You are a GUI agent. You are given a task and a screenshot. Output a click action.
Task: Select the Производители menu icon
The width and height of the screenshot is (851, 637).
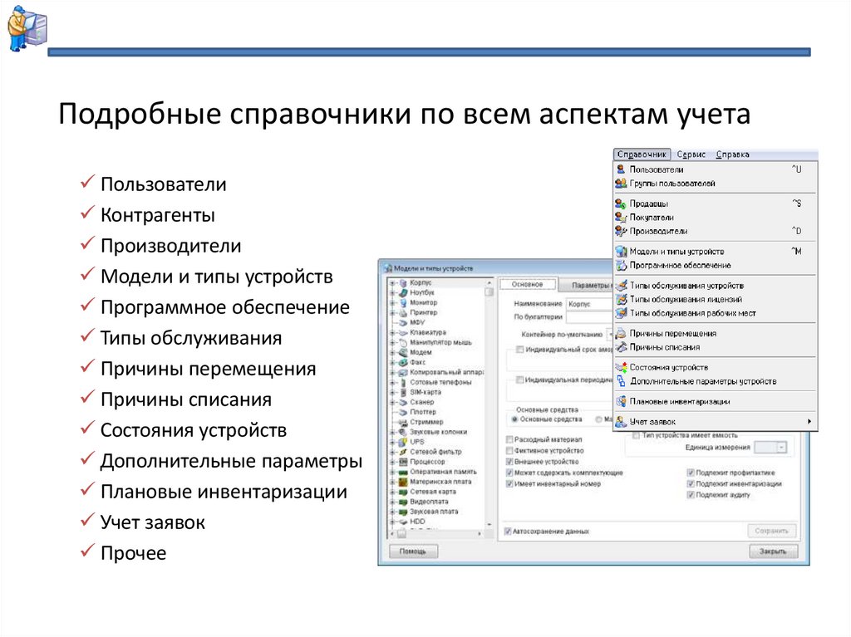tap(622, 229)
